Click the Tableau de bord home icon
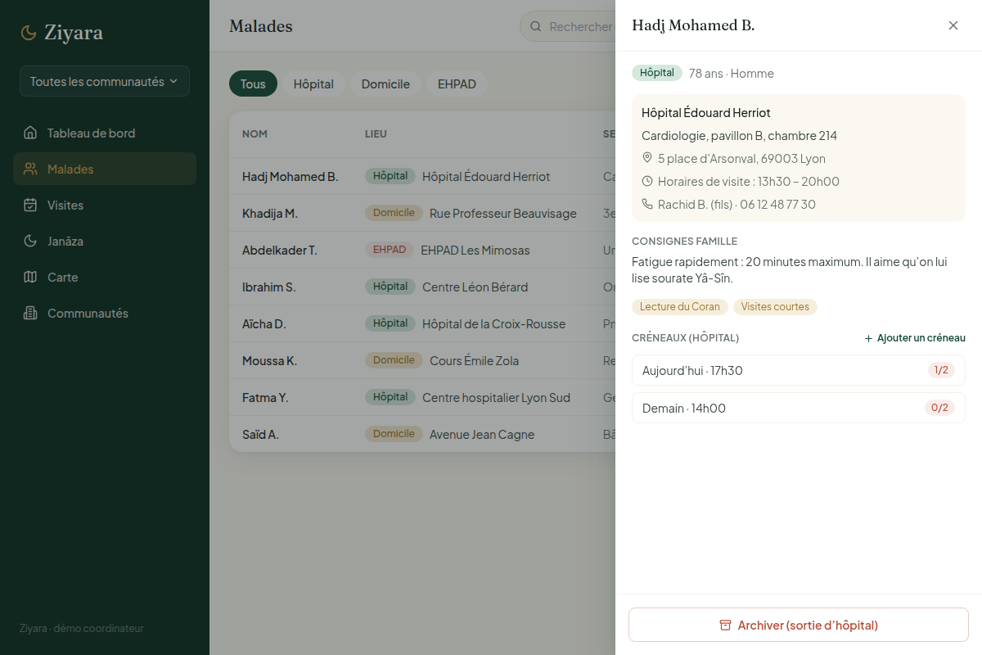This screenshot has height=655, width=982. click(x=30, y=133)
